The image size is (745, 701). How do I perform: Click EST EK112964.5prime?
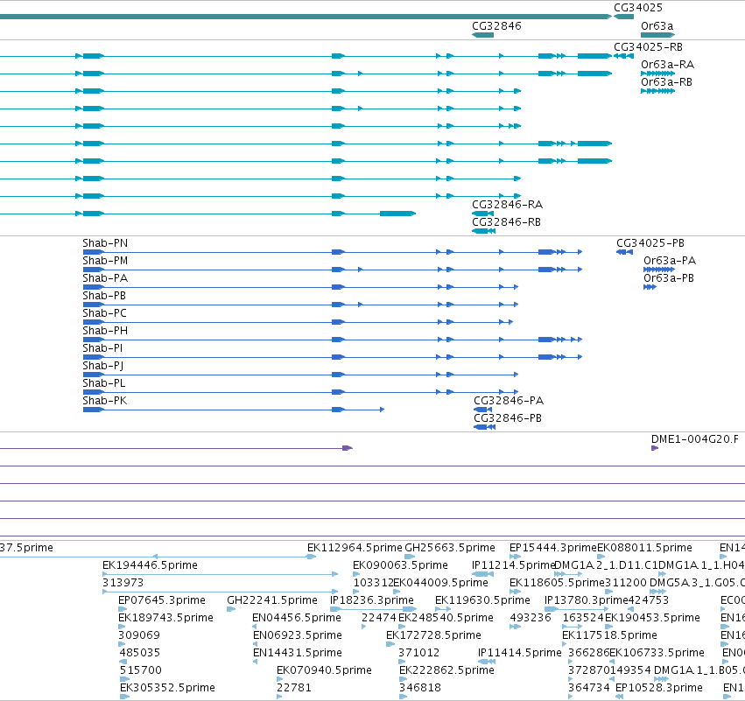(355, 548)
